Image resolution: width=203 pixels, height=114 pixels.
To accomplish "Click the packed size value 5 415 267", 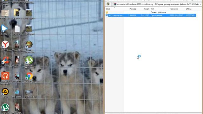I will 145,16.
